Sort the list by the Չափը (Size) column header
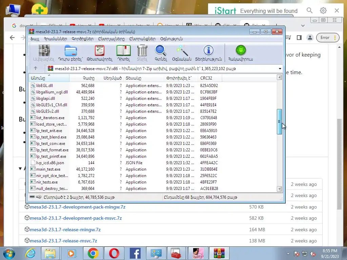Image resolution: width=347 pixels, height=260 pixels. pyautogui.click(x=83, y=78)
